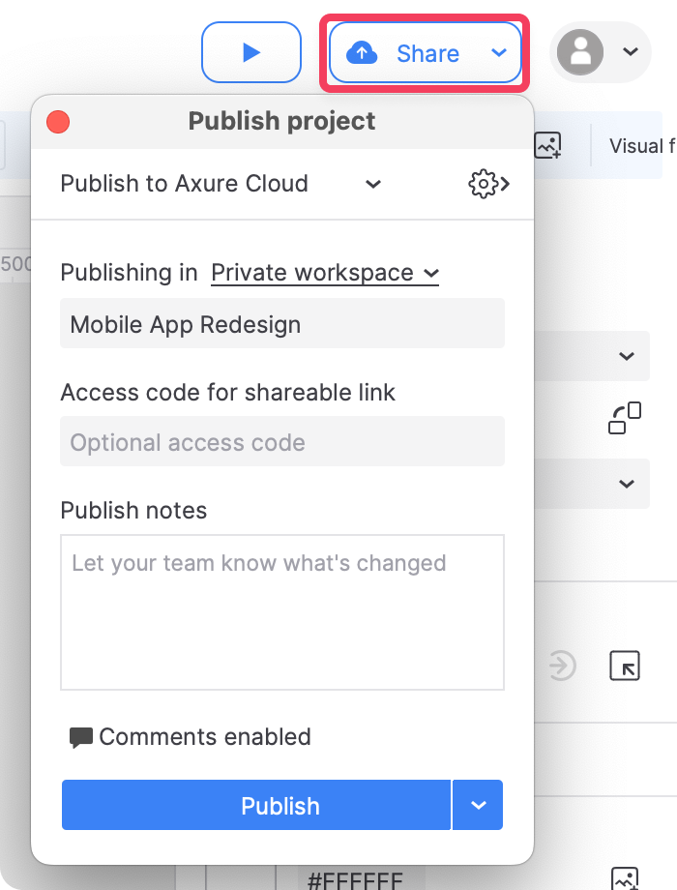Click the insert image icon in toolbar

coord(548,146)
